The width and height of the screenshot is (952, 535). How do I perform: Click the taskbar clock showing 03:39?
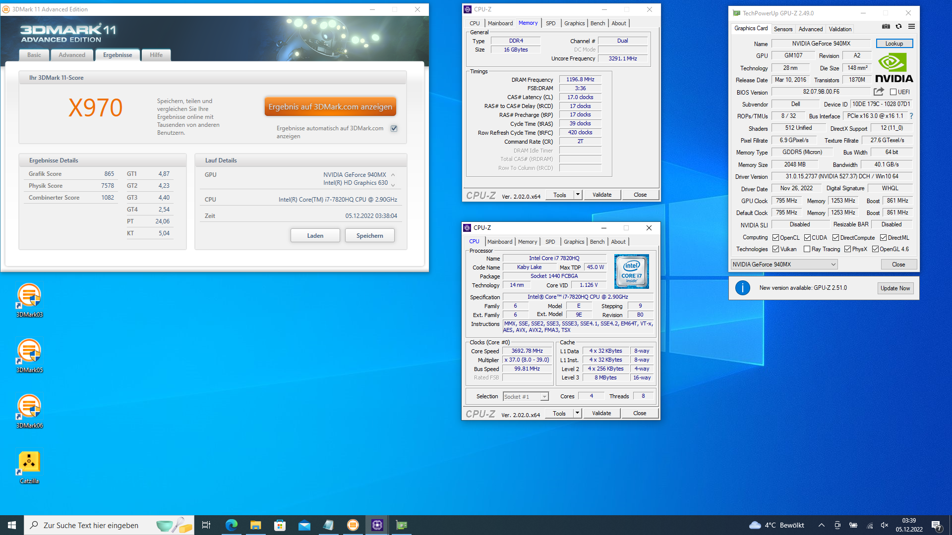point(909,525)
